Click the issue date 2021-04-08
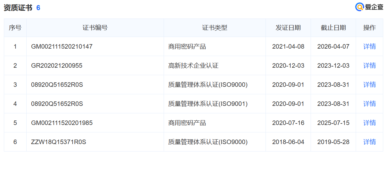The width and height of the screenshot is (388, 170). pos(288,47)
